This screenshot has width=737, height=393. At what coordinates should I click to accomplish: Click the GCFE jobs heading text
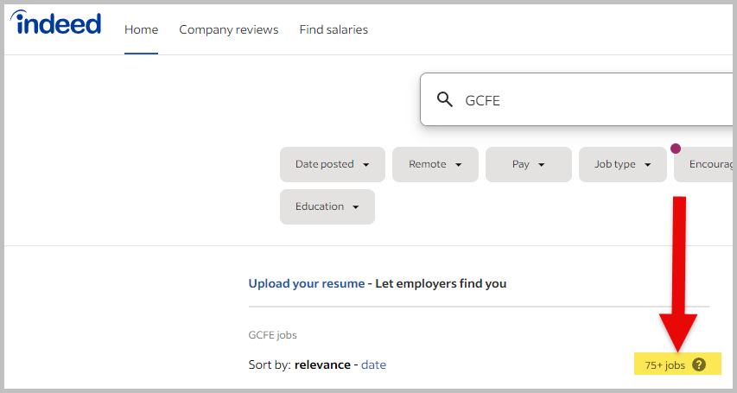pyautogui.click(x=272, y=335)
